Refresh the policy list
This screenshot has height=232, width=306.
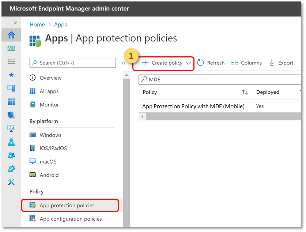(211, 63)
